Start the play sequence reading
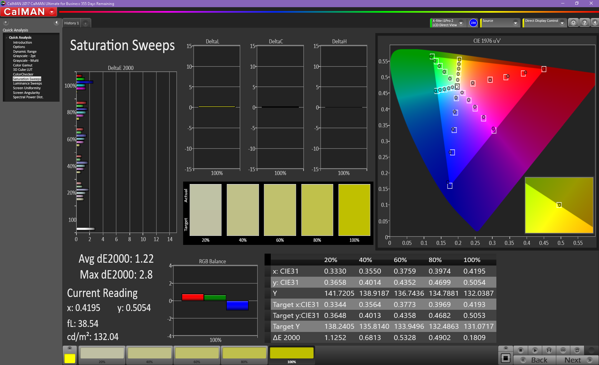 click(535, 350)
